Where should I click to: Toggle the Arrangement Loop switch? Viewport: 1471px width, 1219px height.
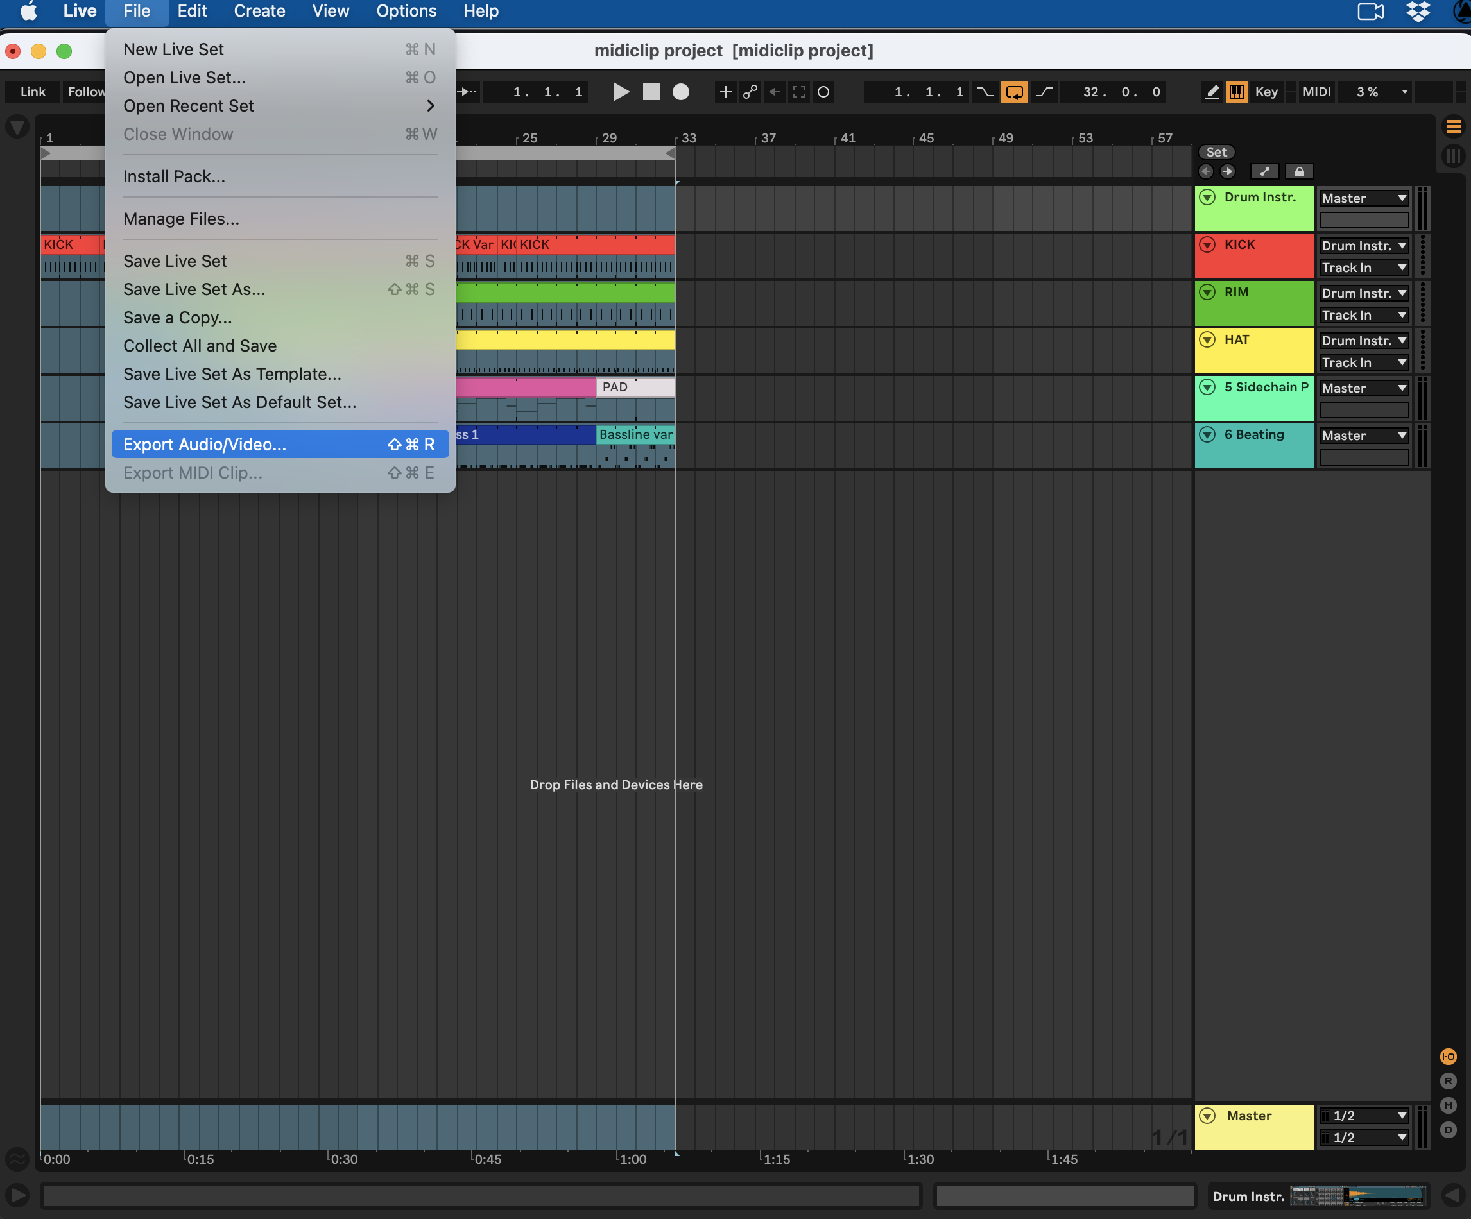(x=1013, y=92)
